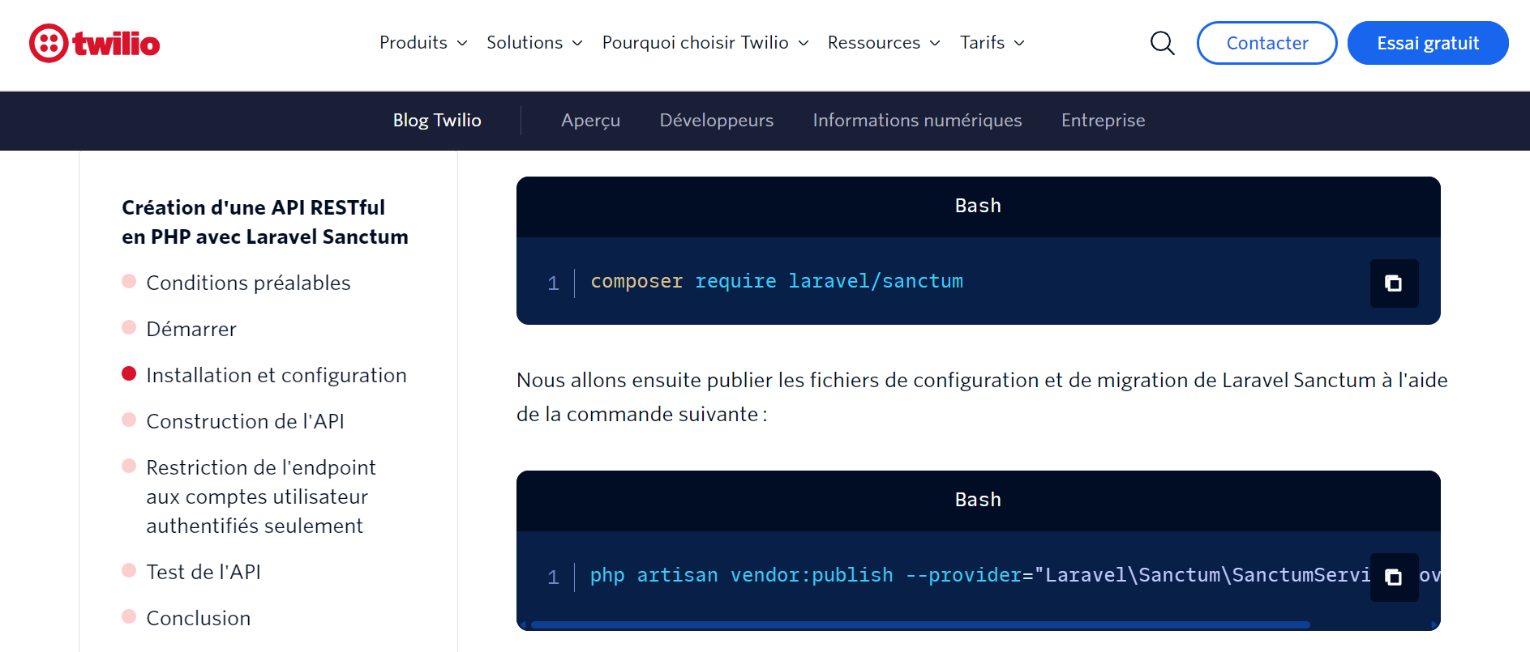Expand the Ressources menu

click(x=883, y=43)
